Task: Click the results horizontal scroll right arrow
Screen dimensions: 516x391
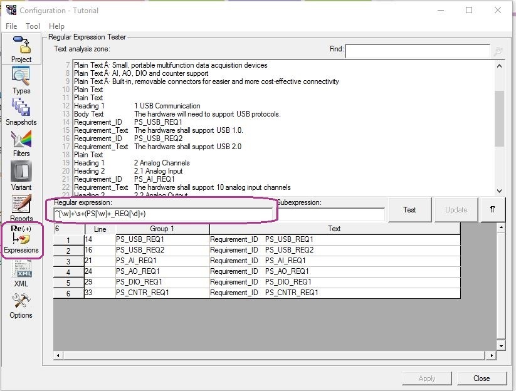Action: pos(492,355)
